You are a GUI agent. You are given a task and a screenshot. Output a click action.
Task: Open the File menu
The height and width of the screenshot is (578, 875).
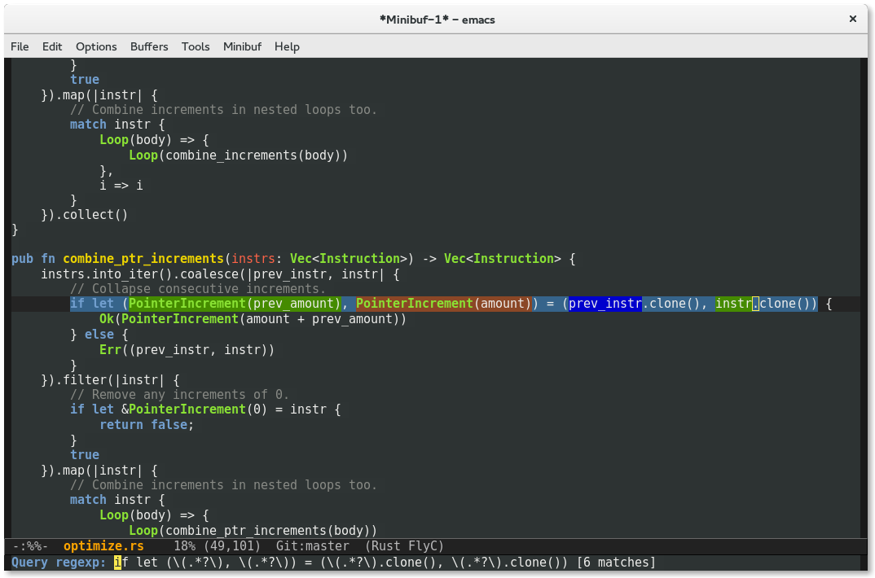click(x=20, y=46)
